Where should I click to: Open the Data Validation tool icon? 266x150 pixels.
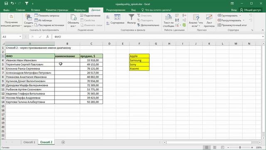coord(177,25)
